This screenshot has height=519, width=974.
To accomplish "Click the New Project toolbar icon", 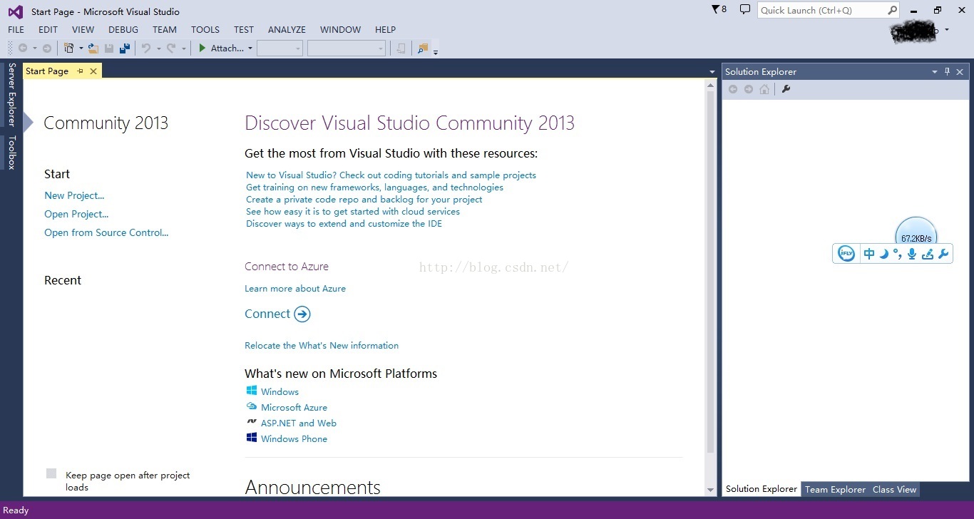I will [69, 48].
